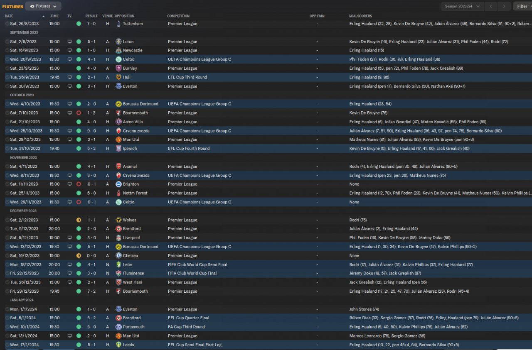The width and height of the screenshot is (532, 350).
Task: Click the Wolves club badge
Action: coord(118,220)
